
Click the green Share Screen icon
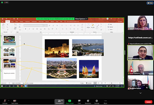[70, 101]
